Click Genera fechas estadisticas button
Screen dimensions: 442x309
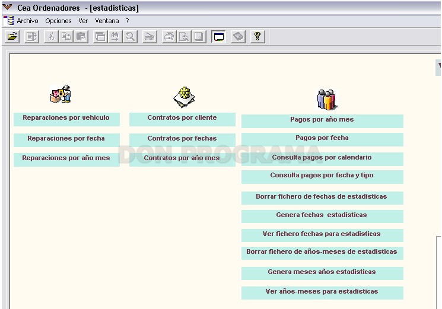tap(322, 216)
